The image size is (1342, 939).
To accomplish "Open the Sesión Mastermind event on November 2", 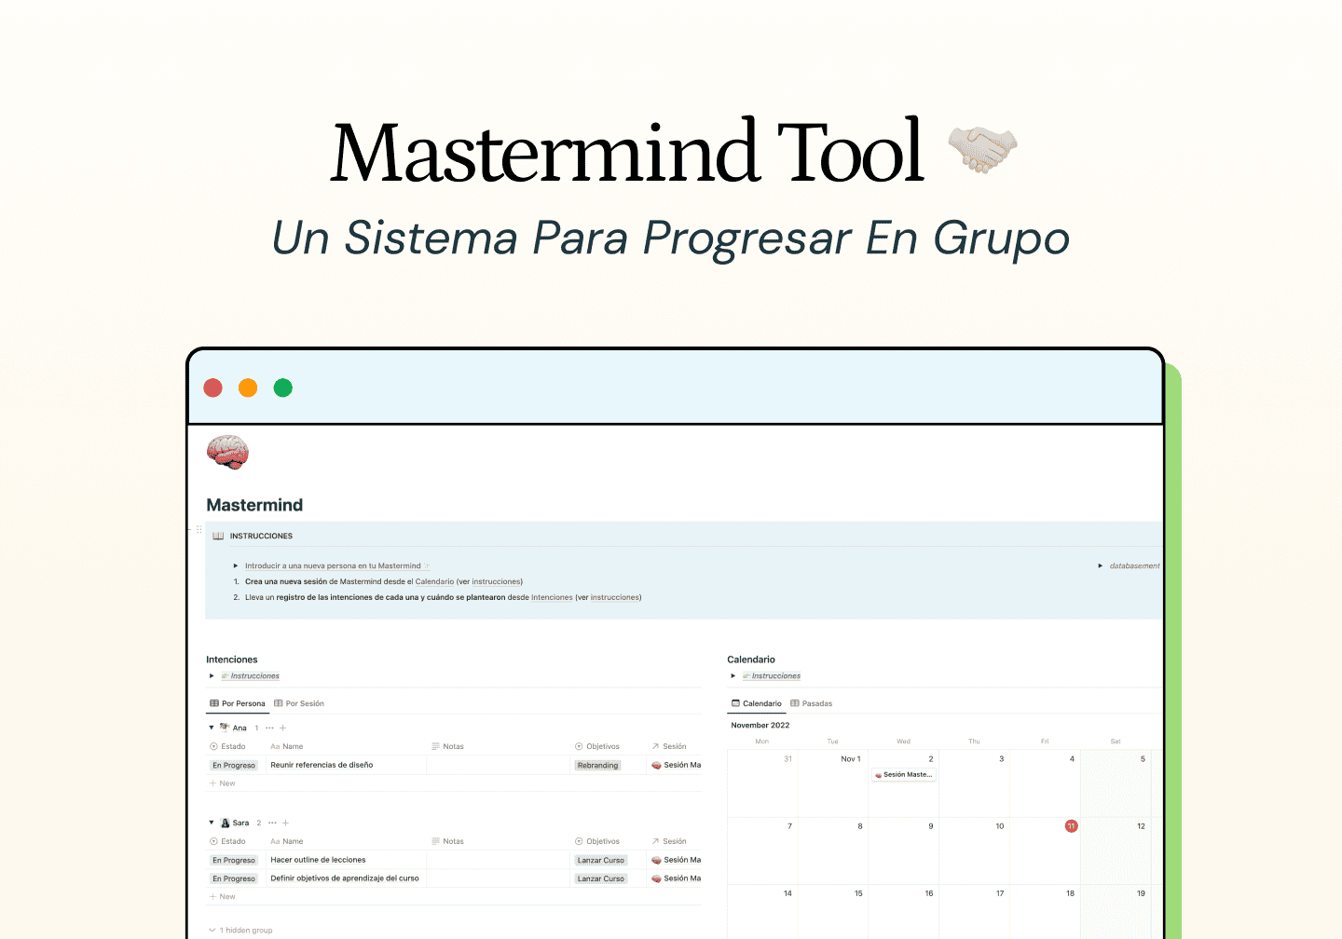I will 903,774.
